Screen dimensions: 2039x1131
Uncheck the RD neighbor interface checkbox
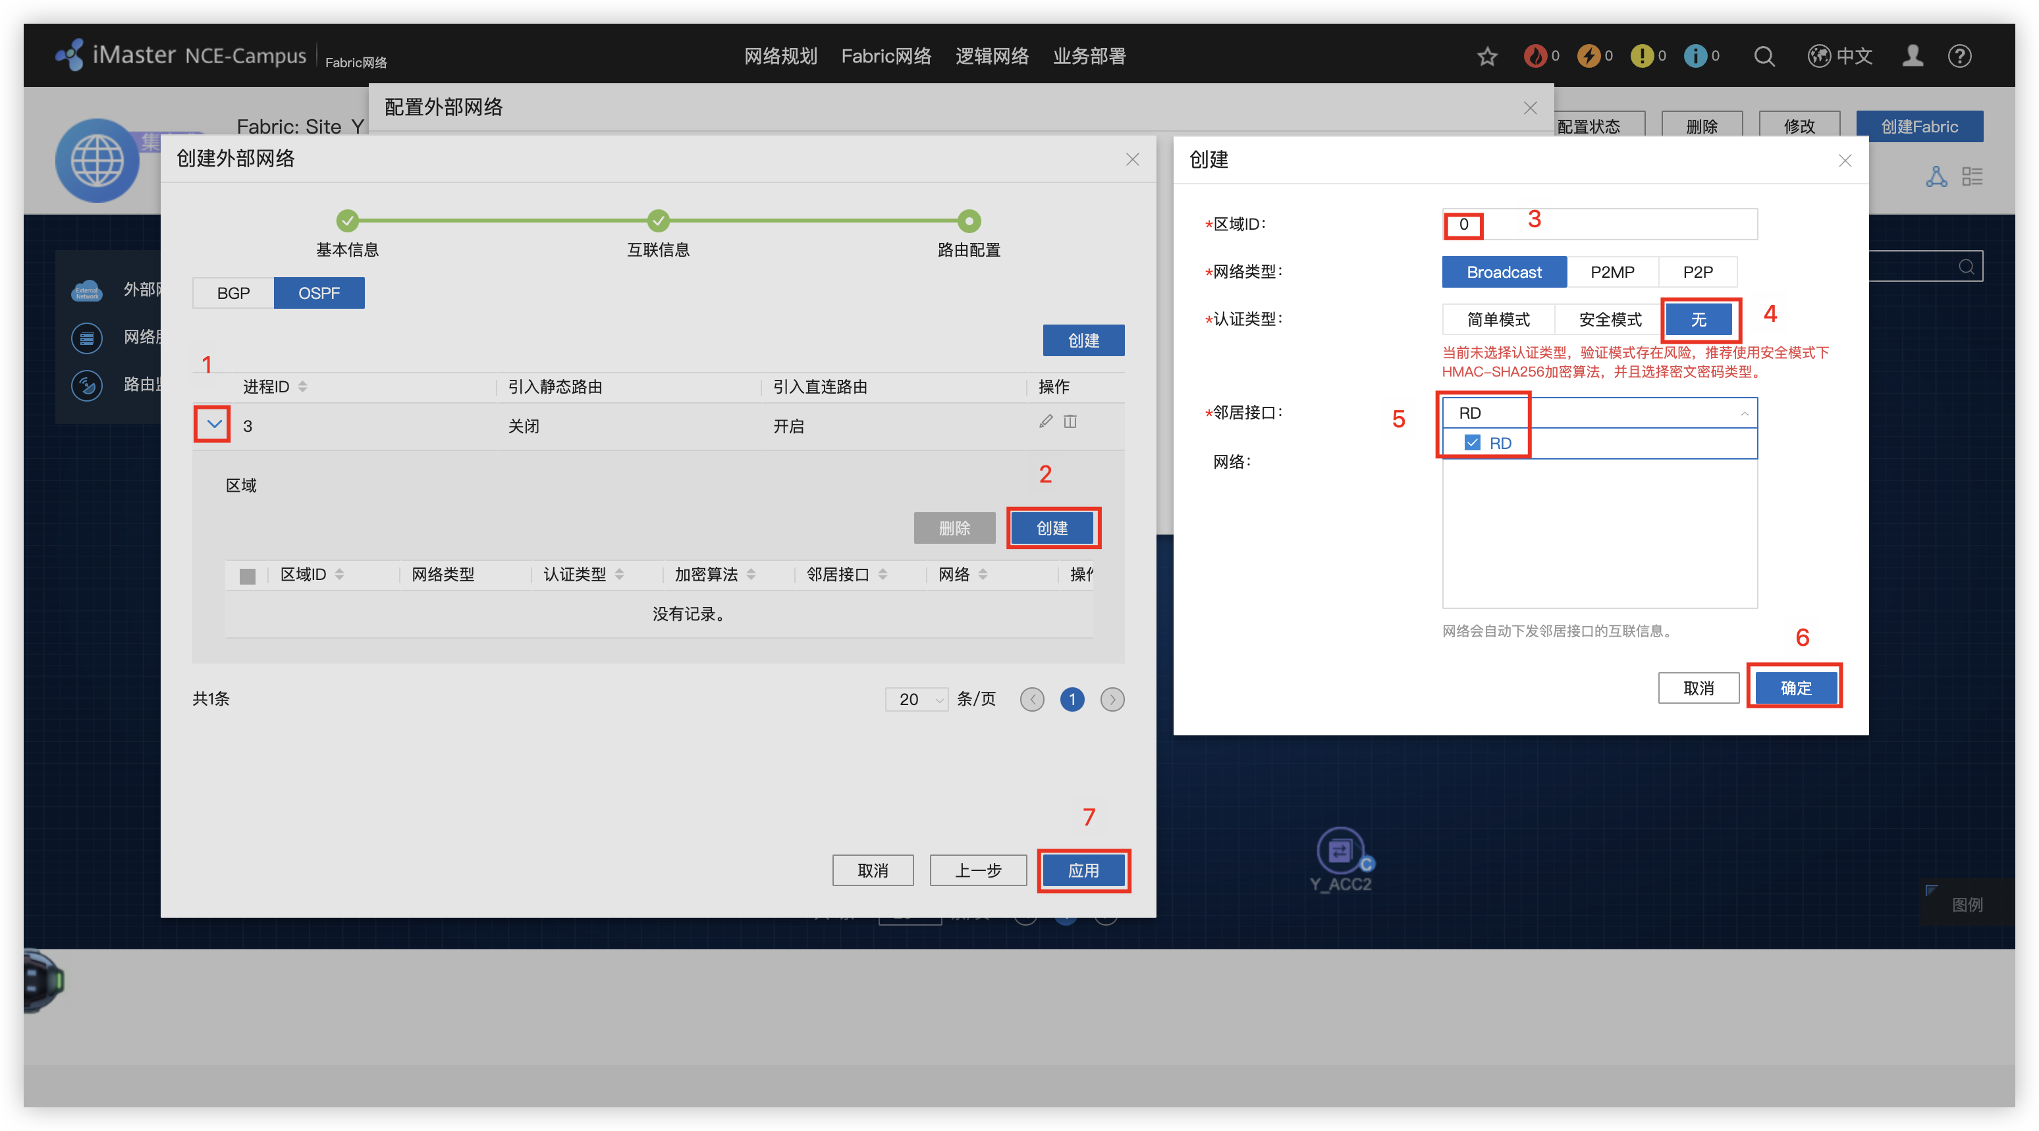pos(1472,442)
